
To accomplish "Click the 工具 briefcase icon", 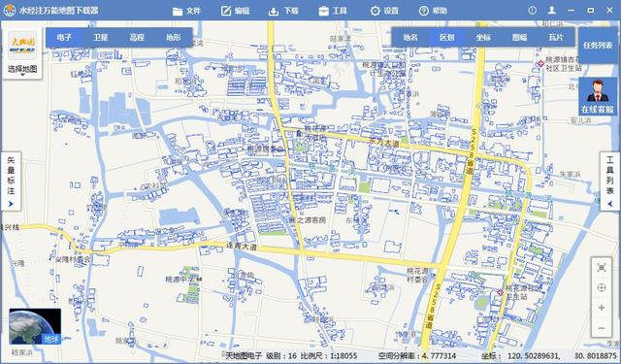I will [323, 11].
